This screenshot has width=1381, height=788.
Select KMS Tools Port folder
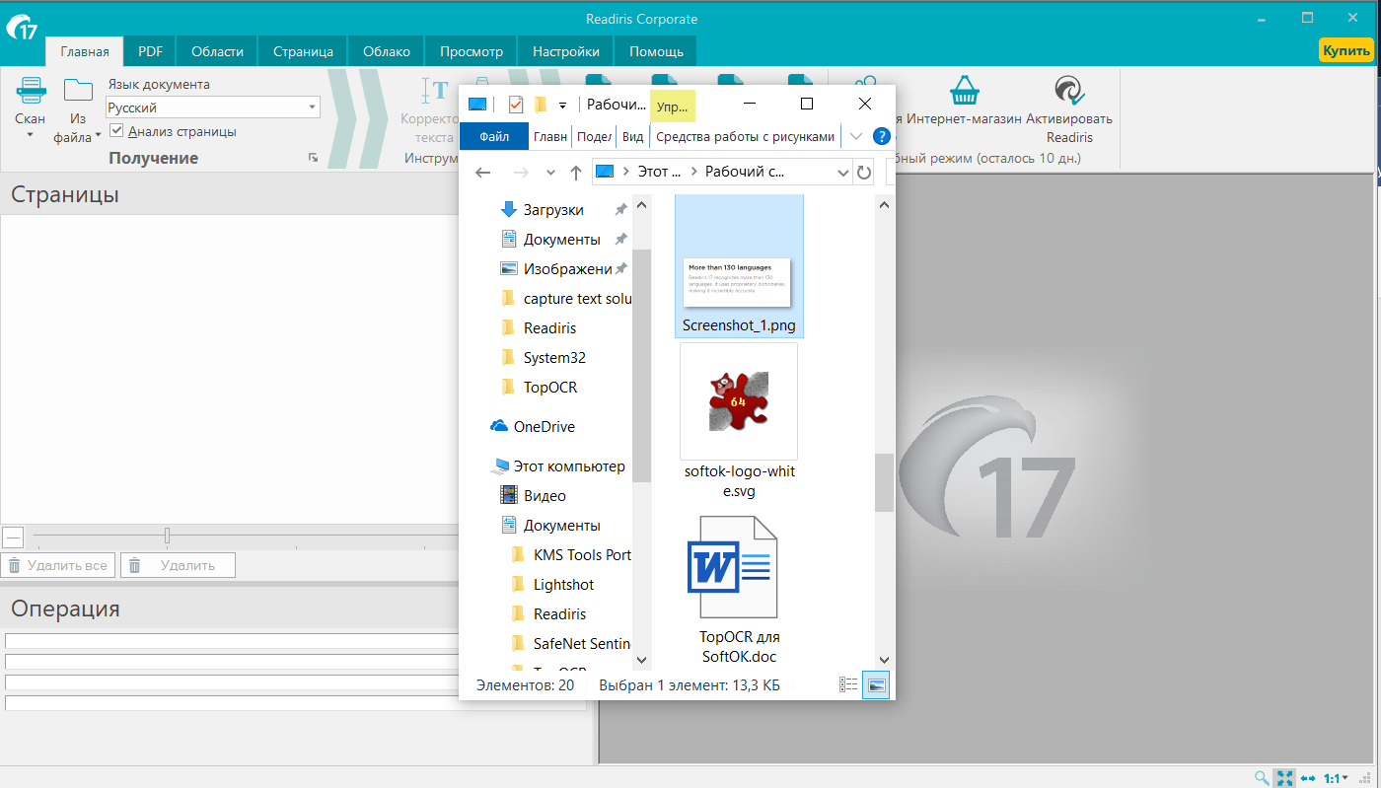click(570, 555)
